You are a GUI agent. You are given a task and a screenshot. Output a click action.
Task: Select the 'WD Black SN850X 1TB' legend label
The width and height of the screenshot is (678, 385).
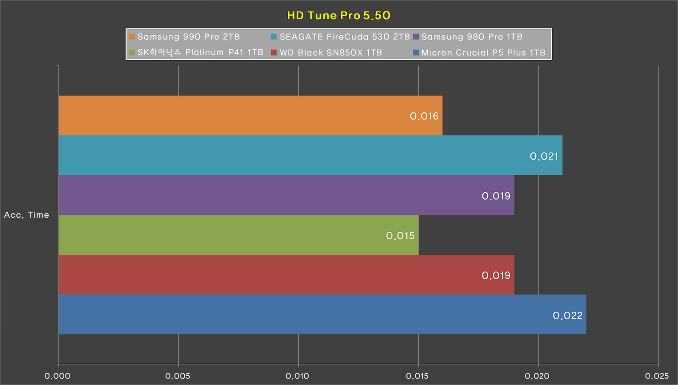point(331,53)
